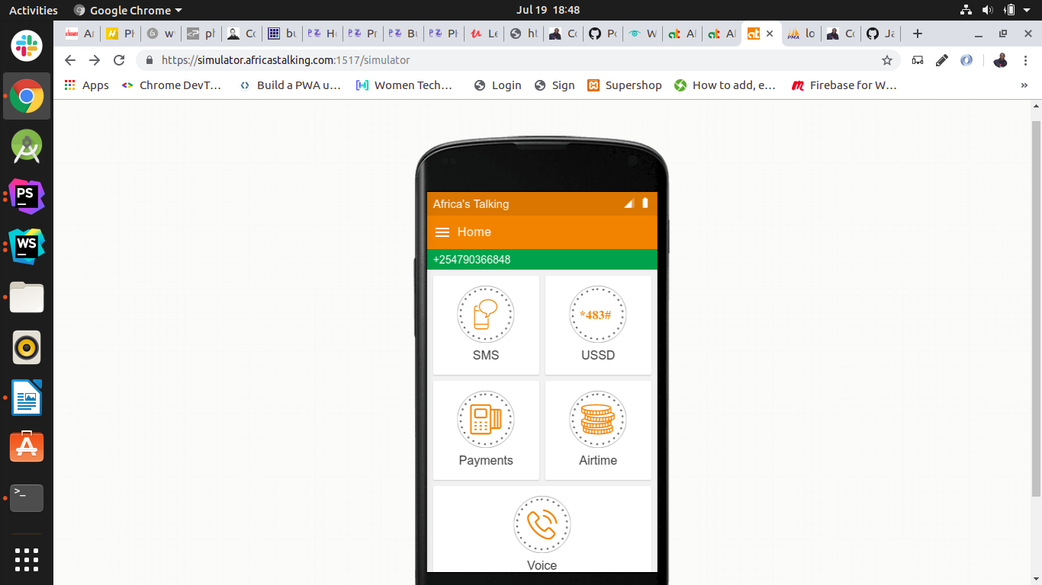The height and width of the screenshot is (585, 1042).
Task: Open the USSD *483# icon
Action: [597, 315]
